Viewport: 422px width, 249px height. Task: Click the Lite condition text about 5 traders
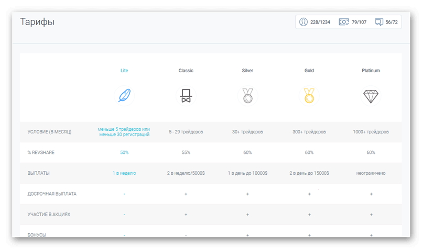pos(124,132)
